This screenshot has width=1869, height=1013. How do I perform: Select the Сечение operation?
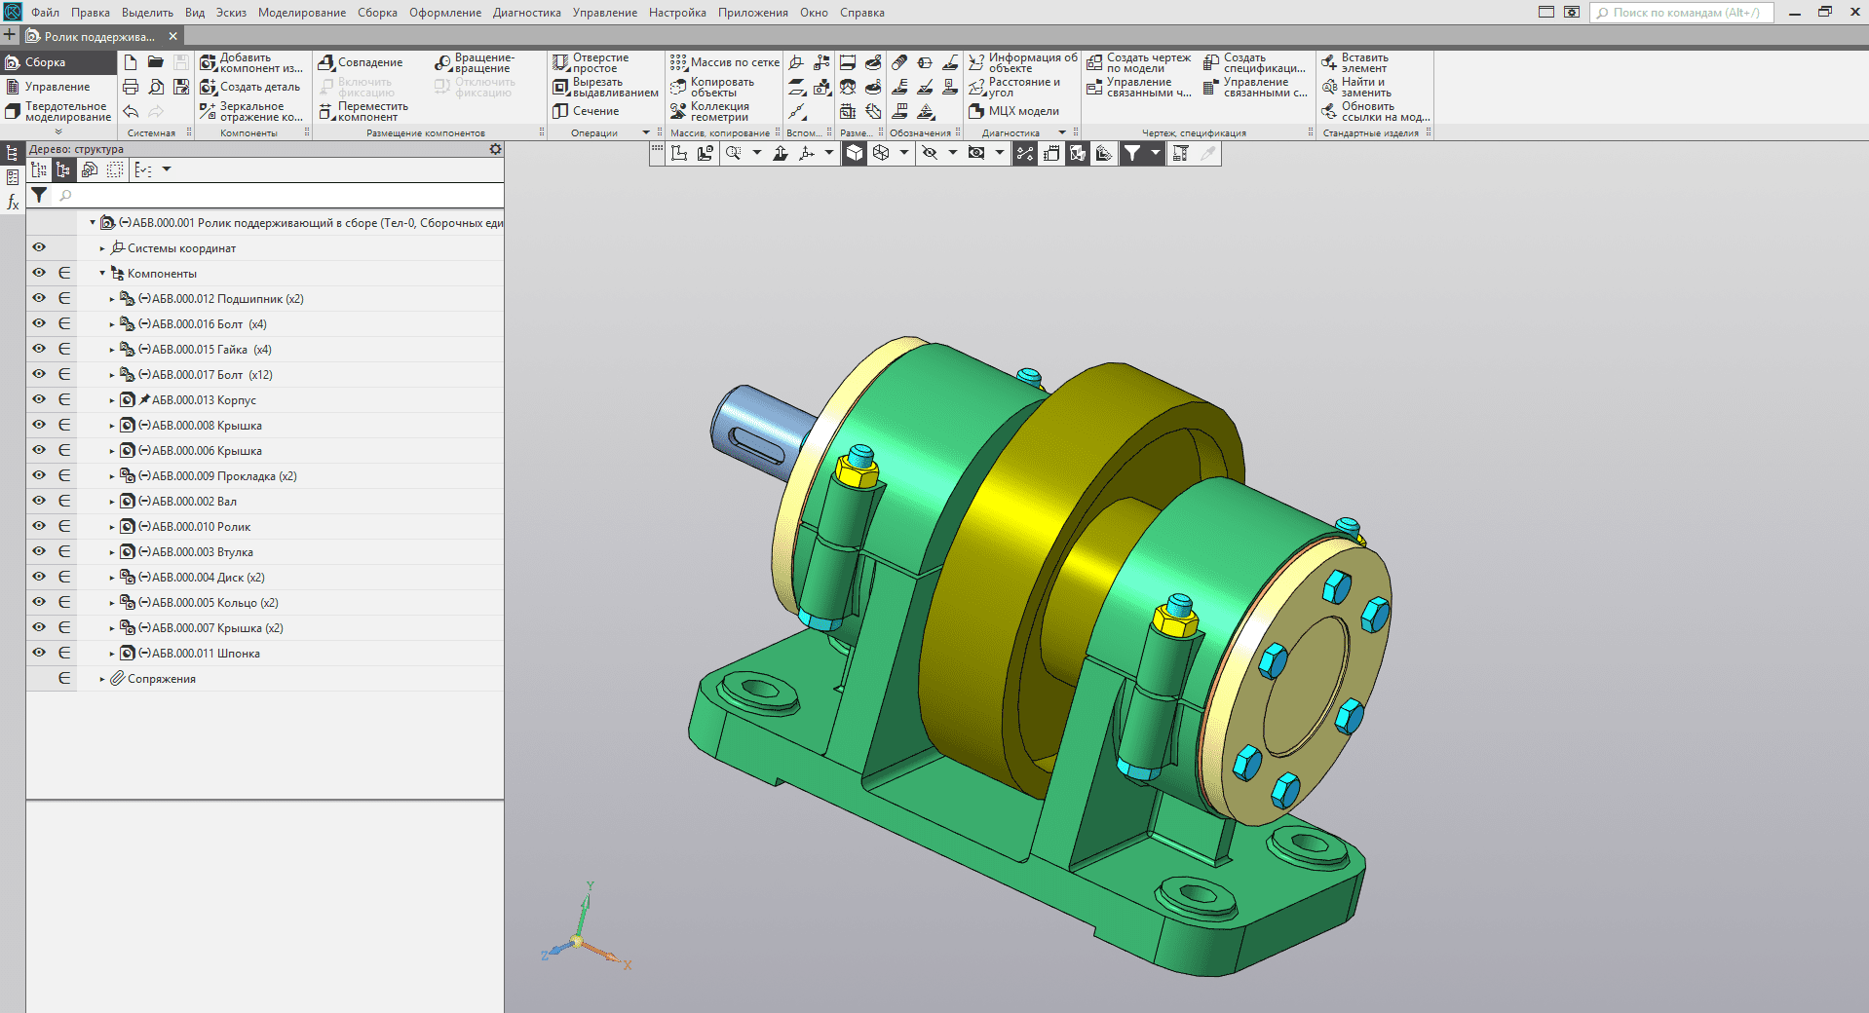pos(586,111)
